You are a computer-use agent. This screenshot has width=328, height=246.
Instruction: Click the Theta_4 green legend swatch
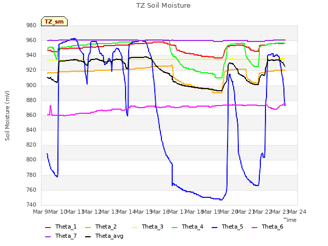coord(174,228)
